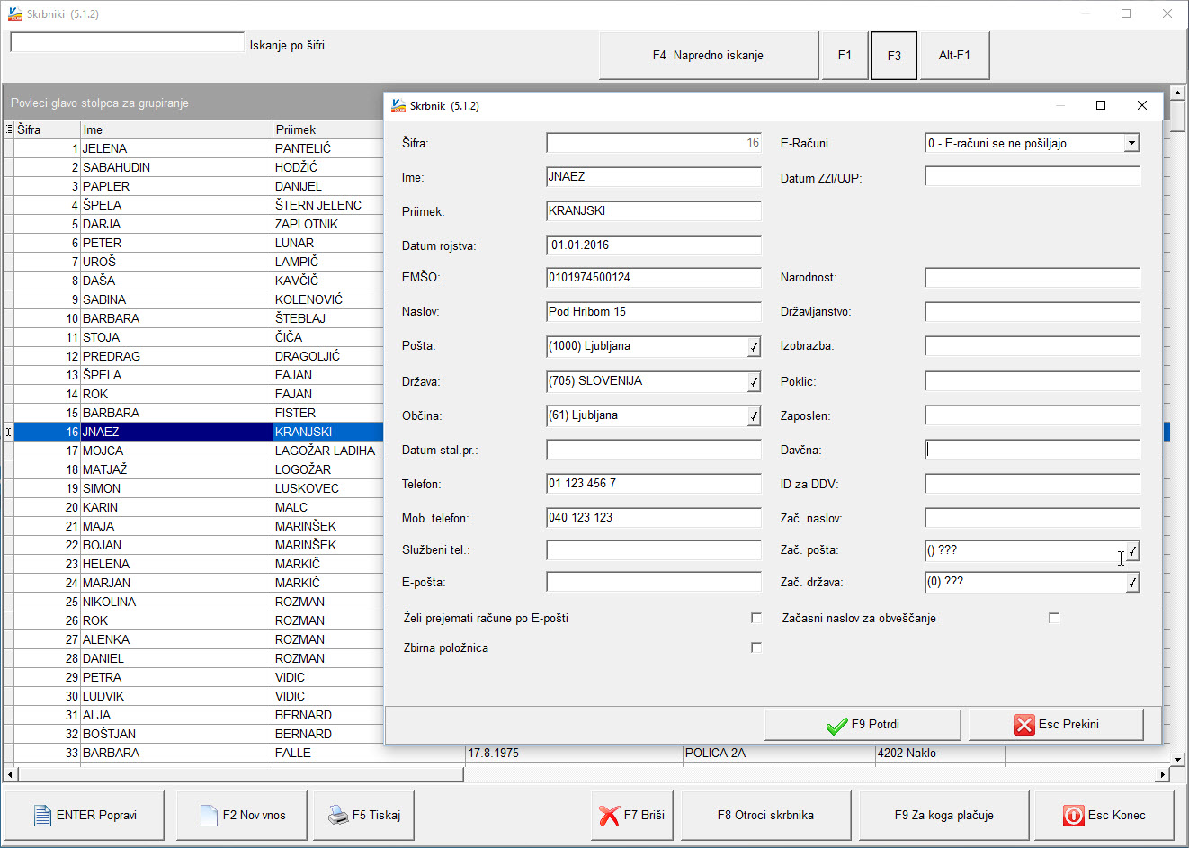The height and width of the screenshot is (848, 1189).
Task: Click the Službeni tel. input field
Action: (x=654, y=549)
